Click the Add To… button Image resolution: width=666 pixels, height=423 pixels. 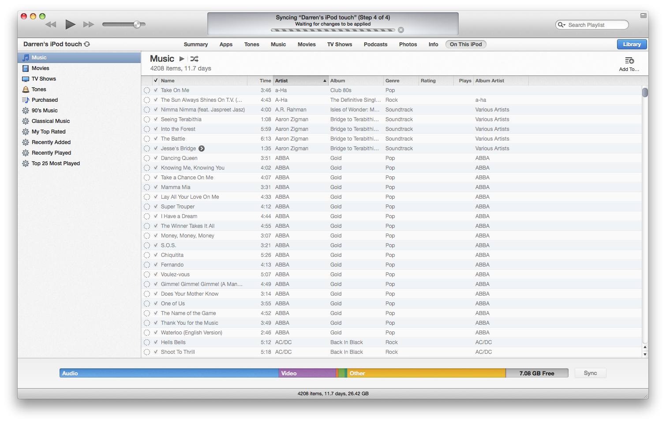coord(629,64)
